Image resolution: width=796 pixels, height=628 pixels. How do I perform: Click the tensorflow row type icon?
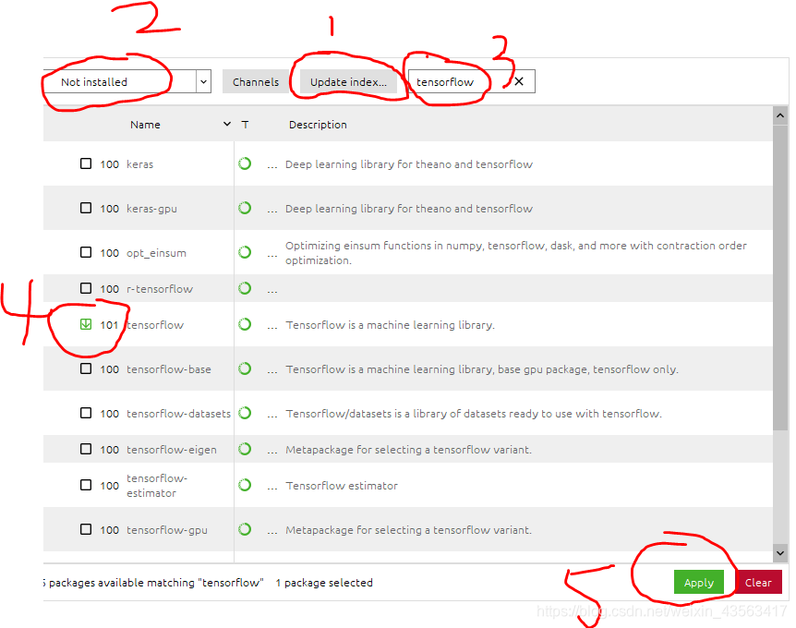point(245,324)
